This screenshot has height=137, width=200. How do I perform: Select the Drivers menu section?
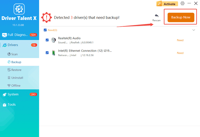point(20,45)
